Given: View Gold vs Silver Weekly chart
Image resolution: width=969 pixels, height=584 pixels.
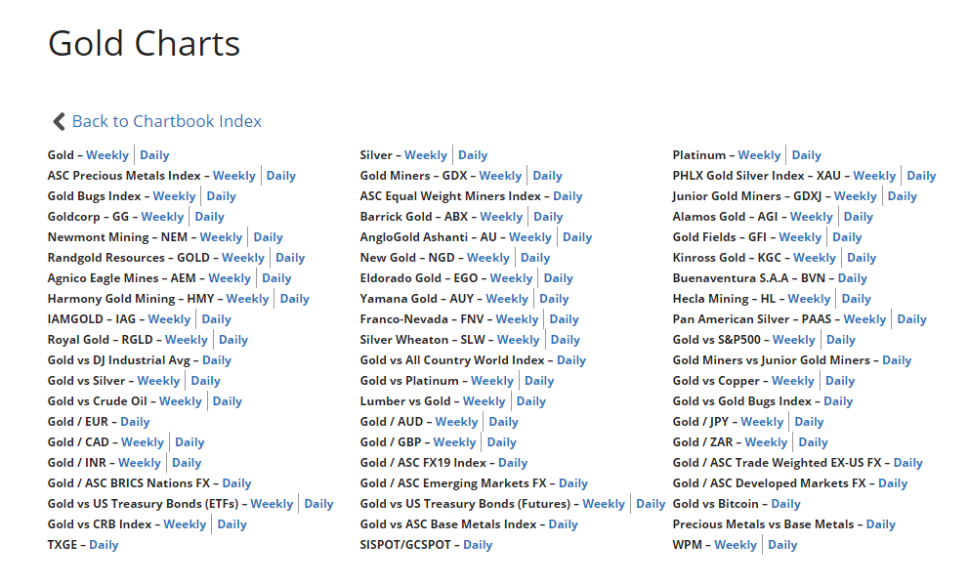Looking at the screenshot, I should [x=158, y=380].
